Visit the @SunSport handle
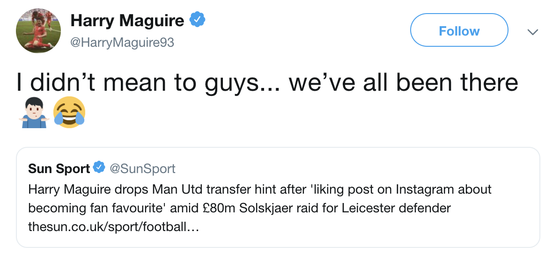 click(x=142, y=168)
